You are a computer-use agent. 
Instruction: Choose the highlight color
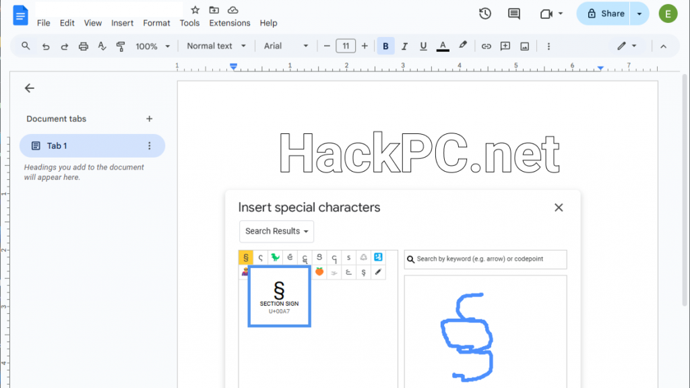click(x=462, y=46)
